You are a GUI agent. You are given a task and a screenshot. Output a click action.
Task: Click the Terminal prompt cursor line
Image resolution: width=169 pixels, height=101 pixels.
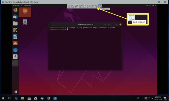tap(58, 30)
